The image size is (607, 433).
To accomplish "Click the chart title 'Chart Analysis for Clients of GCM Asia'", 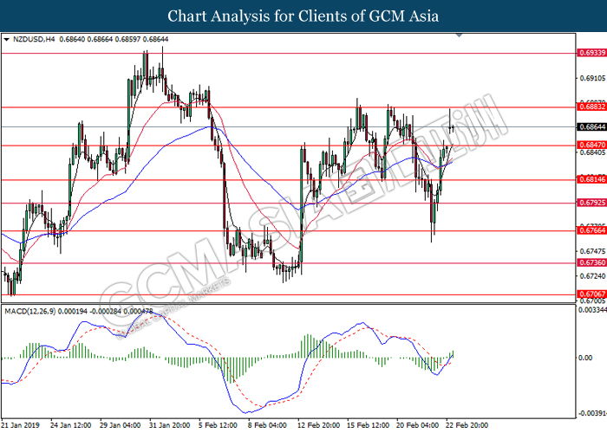I will coord(303,16).
